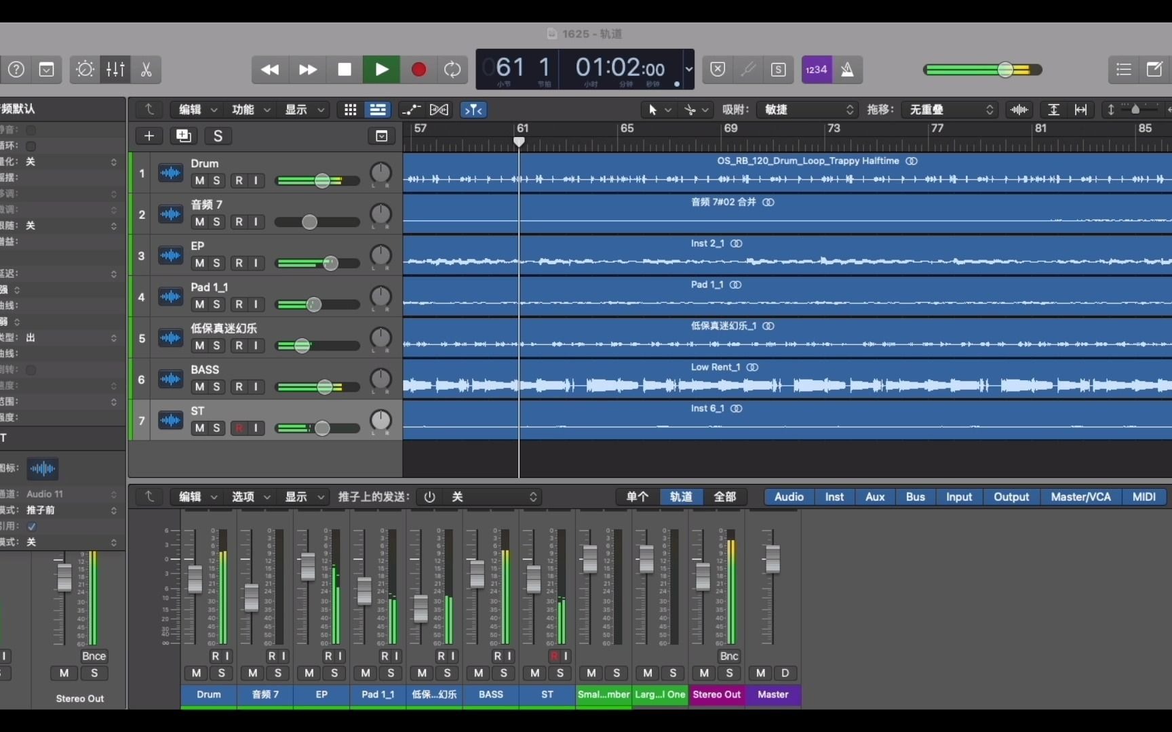Disable record on the ST track

pyautogui.click(x=239, y=428)
